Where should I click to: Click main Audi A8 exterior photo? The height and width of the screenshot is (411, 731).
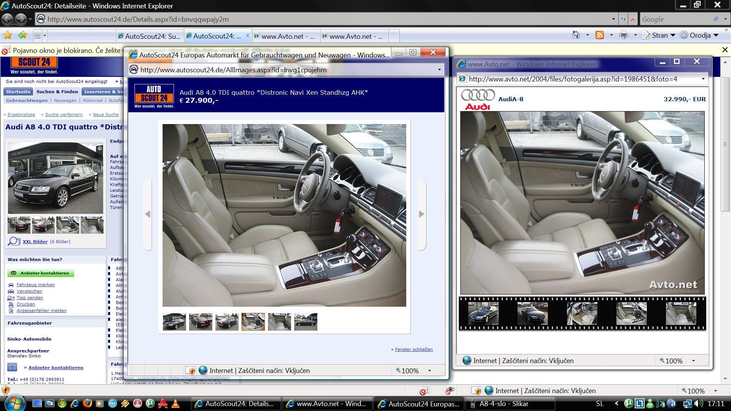[x=56, y=178]
